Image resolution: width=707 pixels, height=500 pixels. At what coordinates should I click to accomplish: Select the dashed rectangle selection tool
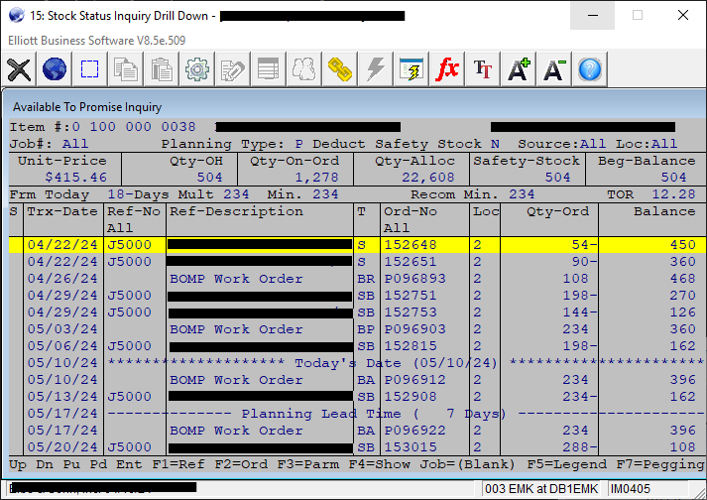coord(90,69)
